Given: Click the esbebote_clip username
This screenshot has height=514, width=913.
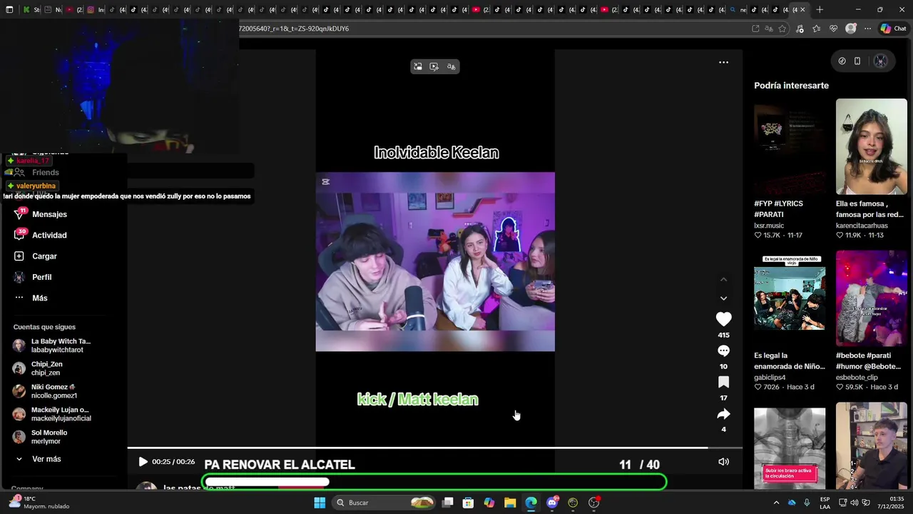Looking at the screenshot, I should 857,378.
